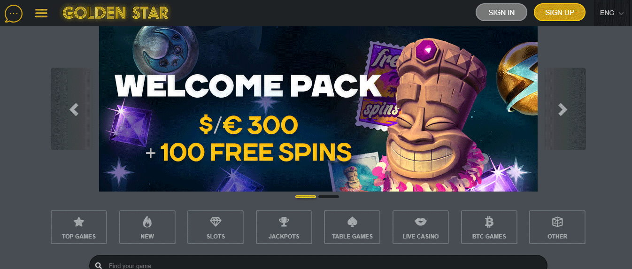Open the hamburger menu
The height and width of the screenshot is (269, 632).
[x=41, y=13]
